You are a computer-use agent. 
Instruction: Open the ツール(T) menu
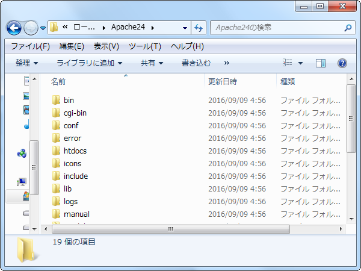[x=145, y=46]
